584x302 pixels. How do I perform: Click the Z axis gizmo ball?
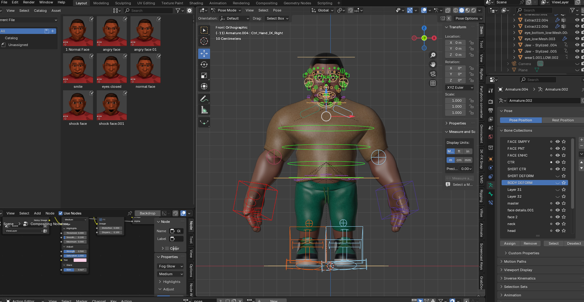(424, 28)
